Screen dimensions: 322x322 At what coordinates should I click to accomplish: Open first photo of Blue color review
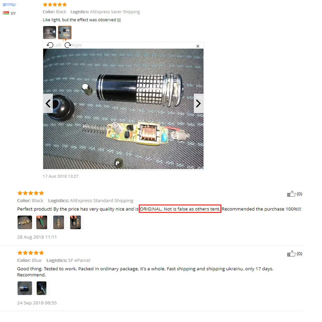point(25,288)
